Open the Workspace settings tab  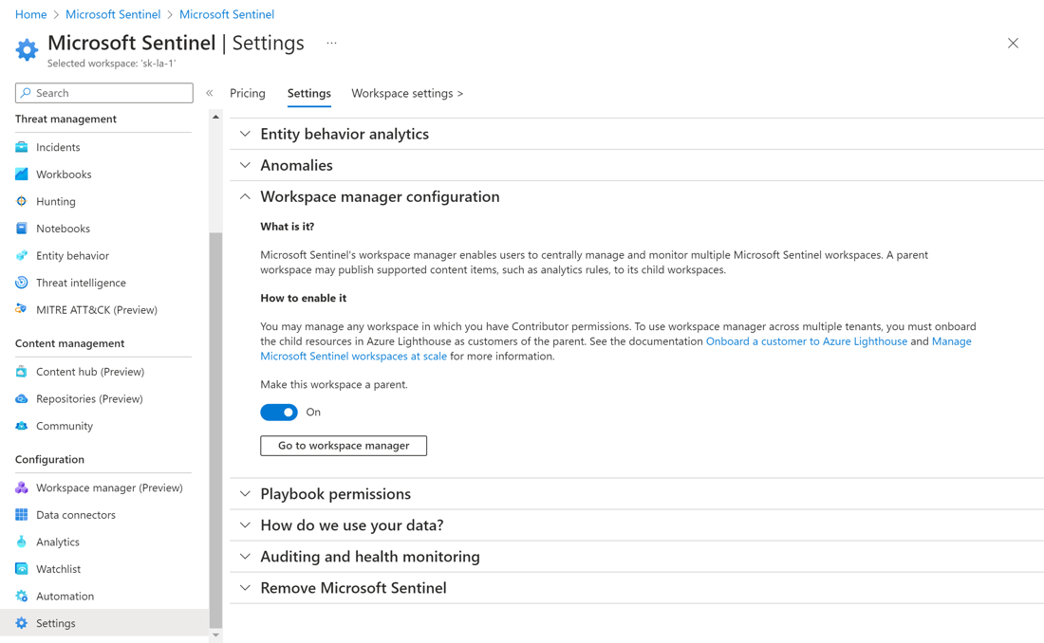point(407,93)
